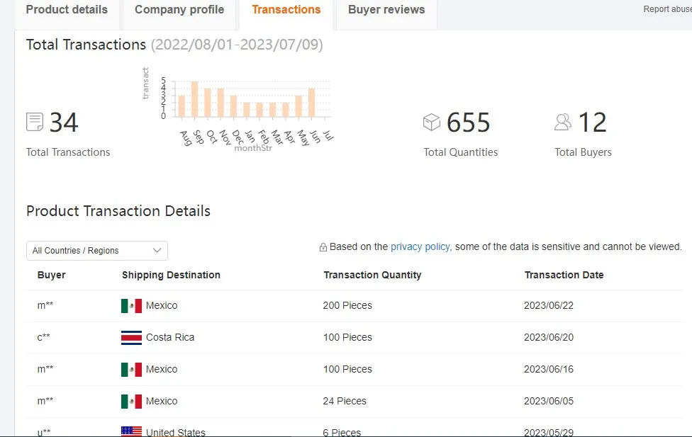Click the Total Buyers people icon
The height and width of the screenshot is (437, 692).
pos(563,123)
